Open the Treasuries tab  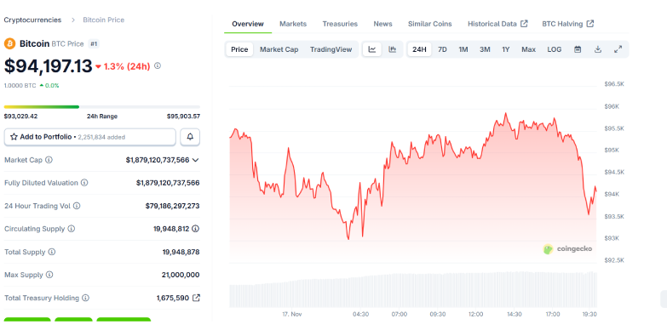pyautogui.click(x=340, y=24)
